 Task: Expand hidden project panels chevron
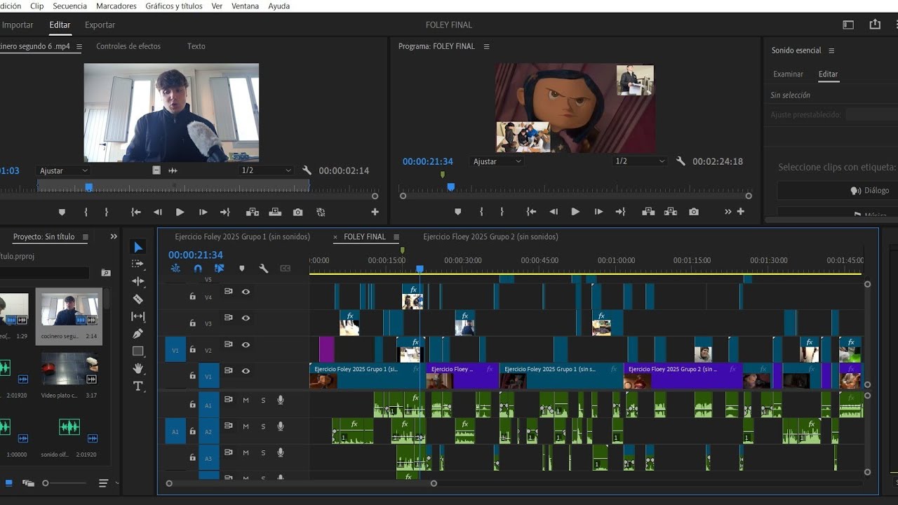point(114,237)
